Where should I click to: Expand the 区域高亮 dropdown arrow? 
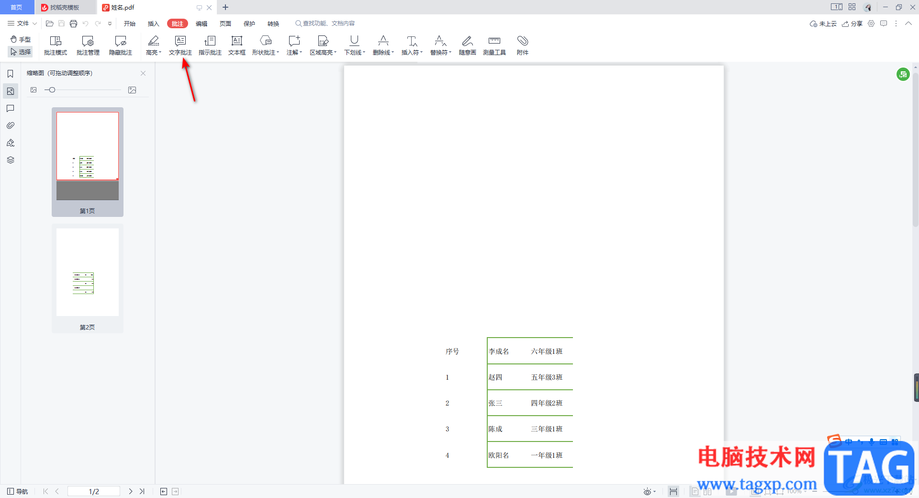coord(336,52)
